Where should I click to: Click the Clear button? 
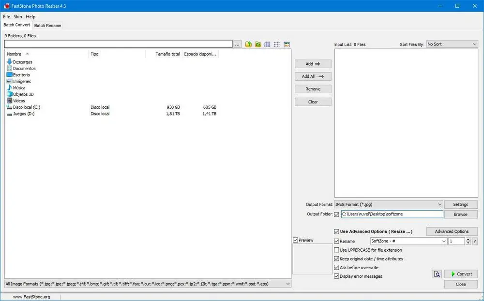point(313,102)
